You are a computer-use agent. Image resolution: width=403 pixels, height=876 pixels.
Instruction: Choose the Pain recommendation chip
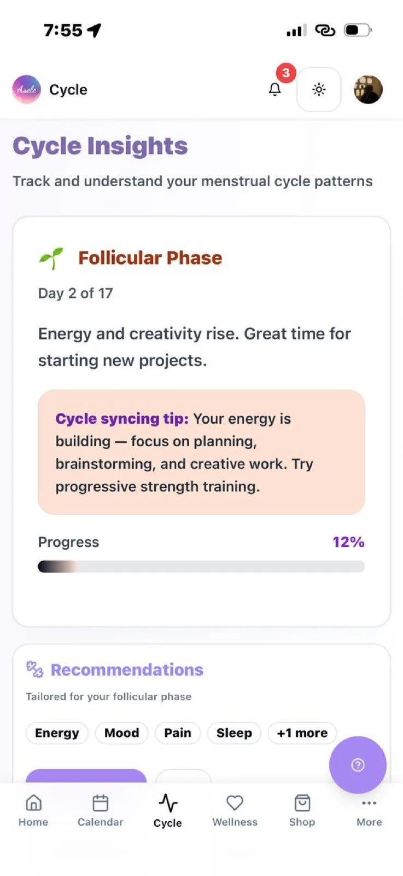(x=178, y=733)
